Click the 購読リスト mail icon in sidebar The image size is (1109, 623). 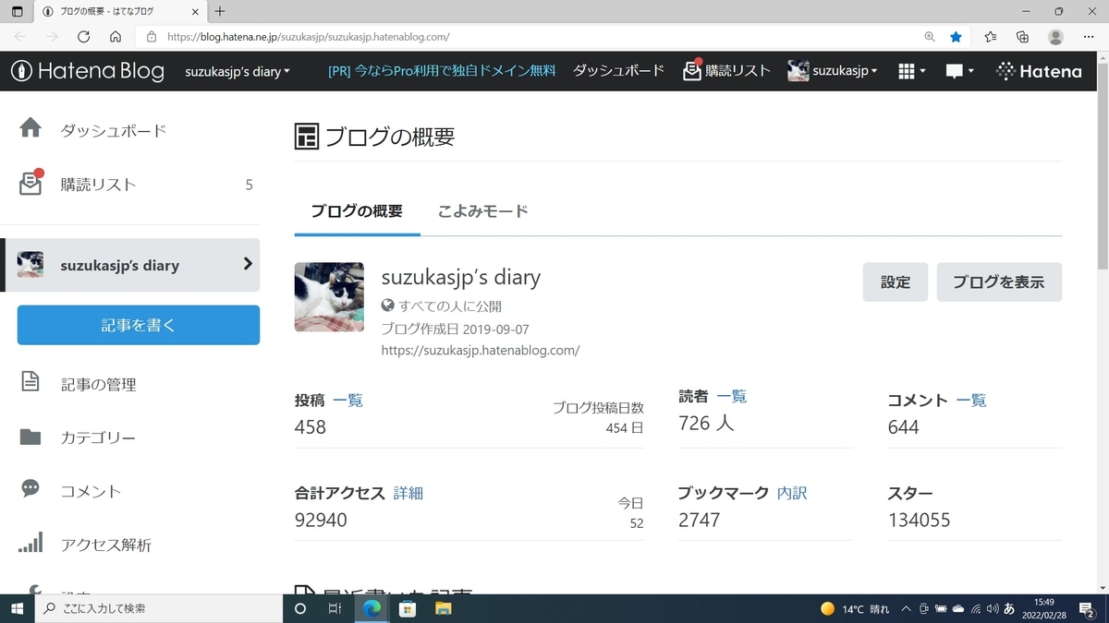point(31,183)
